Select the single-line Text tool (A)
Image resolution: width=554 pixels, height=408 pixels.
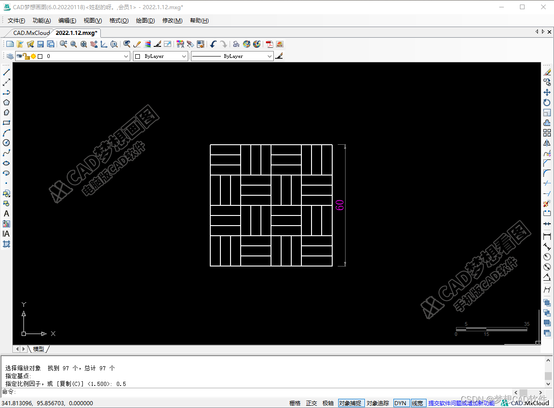[6, 214]
